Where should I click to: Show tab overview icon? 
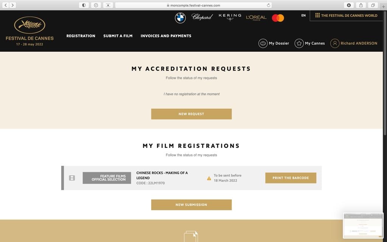pyautogui.click(x=373, y=5)
